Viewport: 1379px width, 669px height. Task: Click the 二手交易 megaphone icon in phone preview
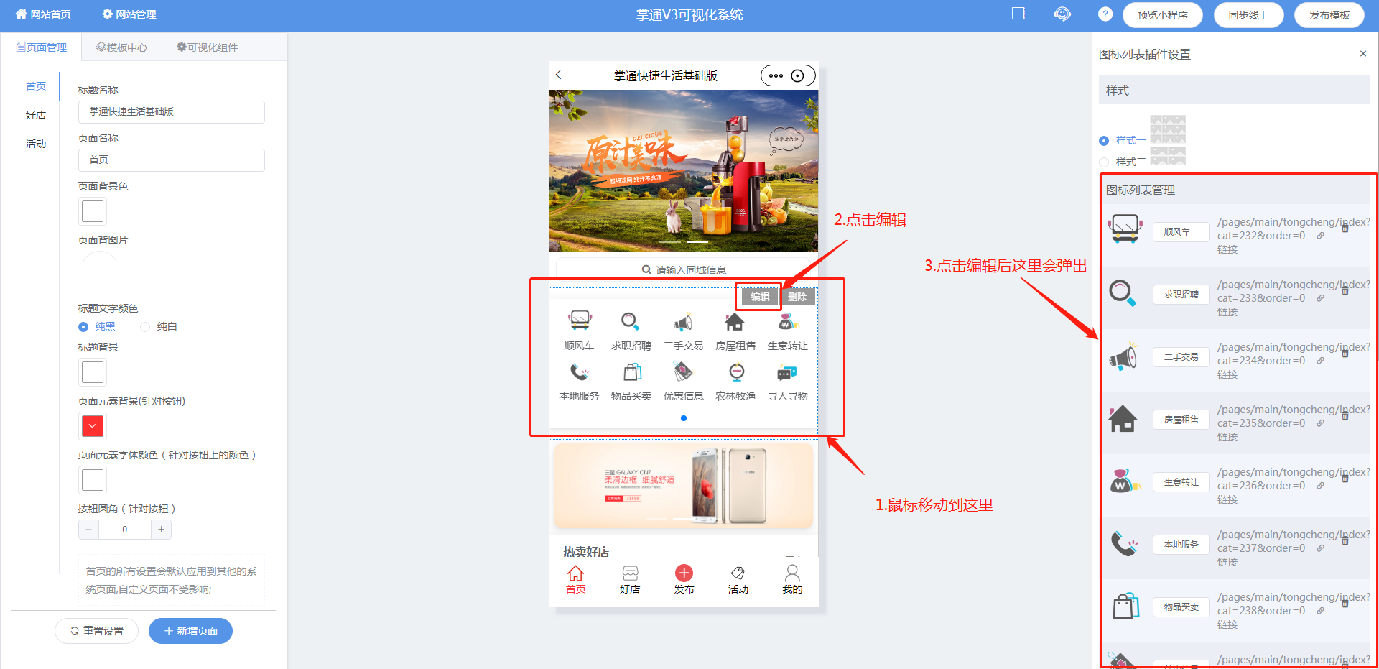[683, 321]
